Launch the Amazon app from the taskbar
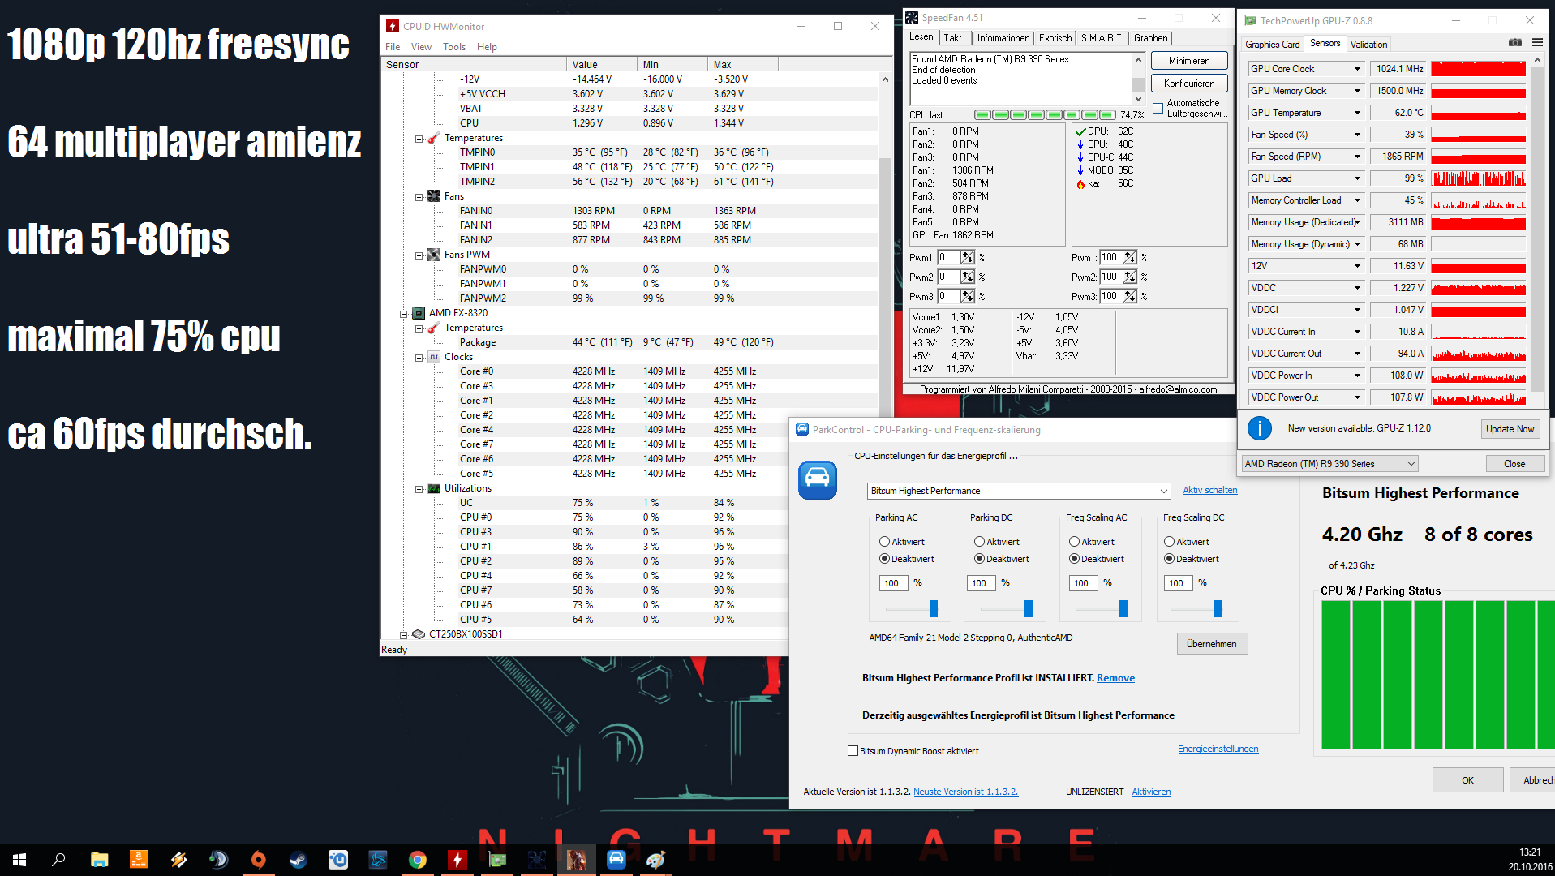This screenshot has width=1555, height=876. (139, 860)
